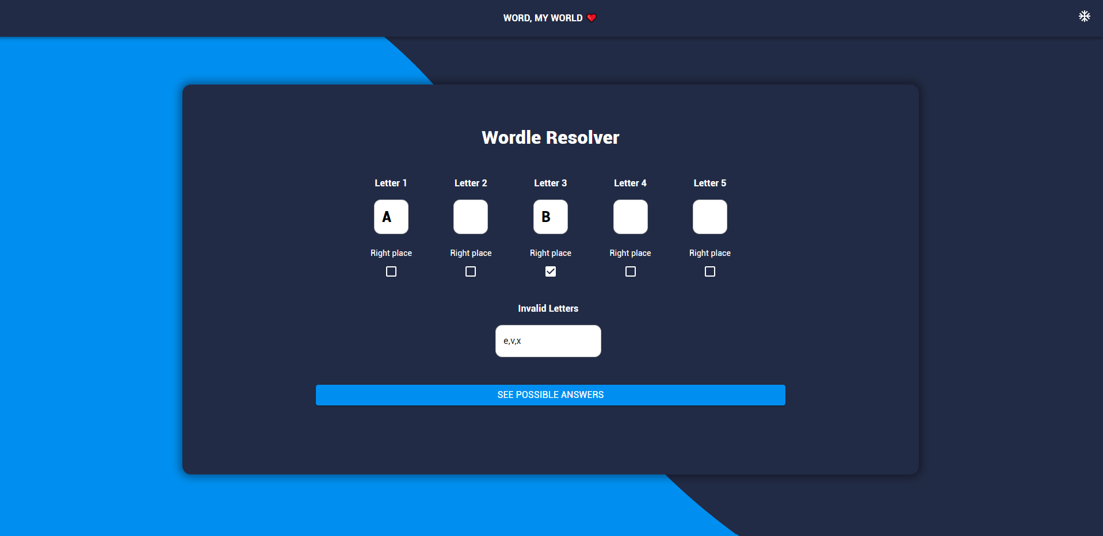1103x536 pixels.
Task: Focus the empty Letter 2 input box
Action: [471, 217]
